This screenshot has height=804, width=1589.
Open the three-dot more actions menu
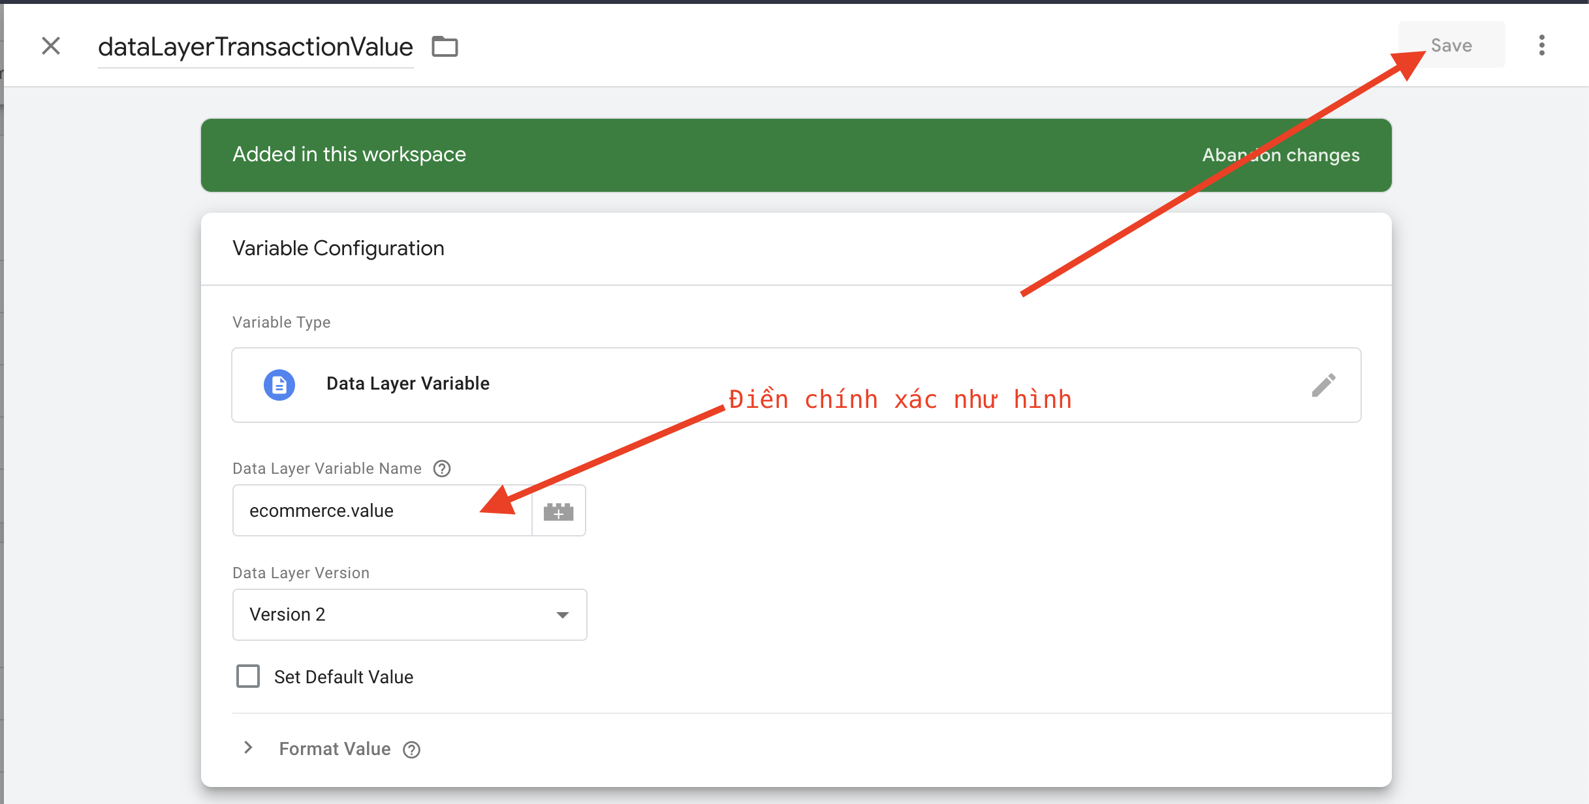tap(1541, 45)
